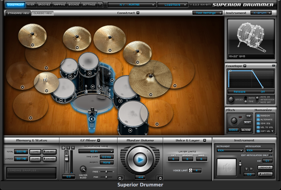Mute the instrument with small M button
Screen dimensions: 281x190
pos(252,169)
